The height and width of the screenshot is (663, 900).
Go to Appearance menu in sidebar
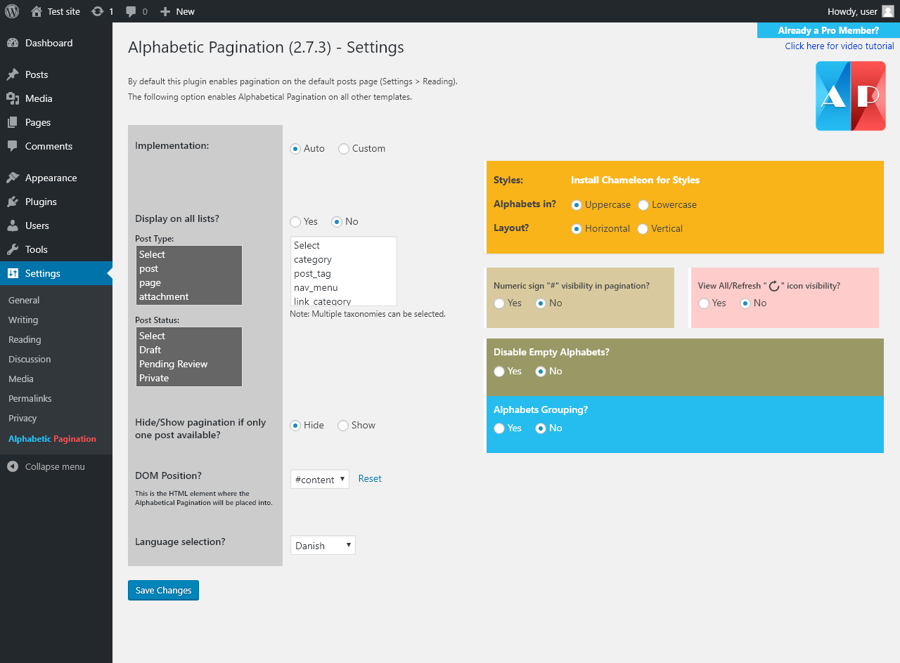click(51, 178)
